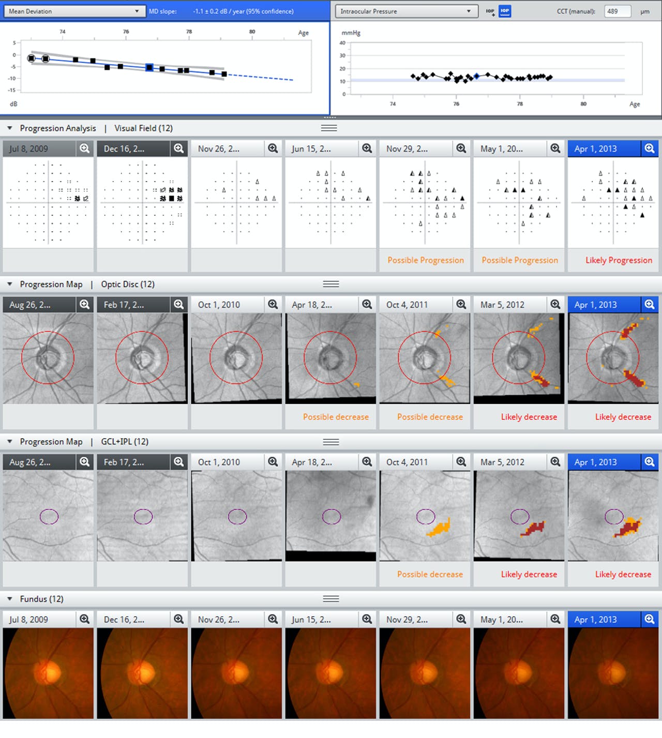Select the Apr 1, 2013 visual field header
The image size is (662, 738).
(x=603, y=149)
